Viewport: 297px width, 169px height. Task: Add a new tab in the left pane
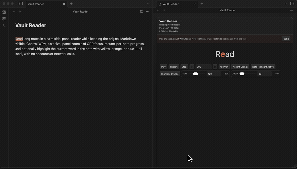tap(71, 4)
